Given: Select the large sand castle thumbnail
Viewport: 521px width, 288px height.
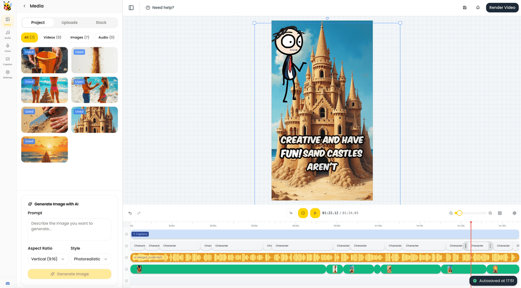Looking at the screenshot, I should pos(95,120).
